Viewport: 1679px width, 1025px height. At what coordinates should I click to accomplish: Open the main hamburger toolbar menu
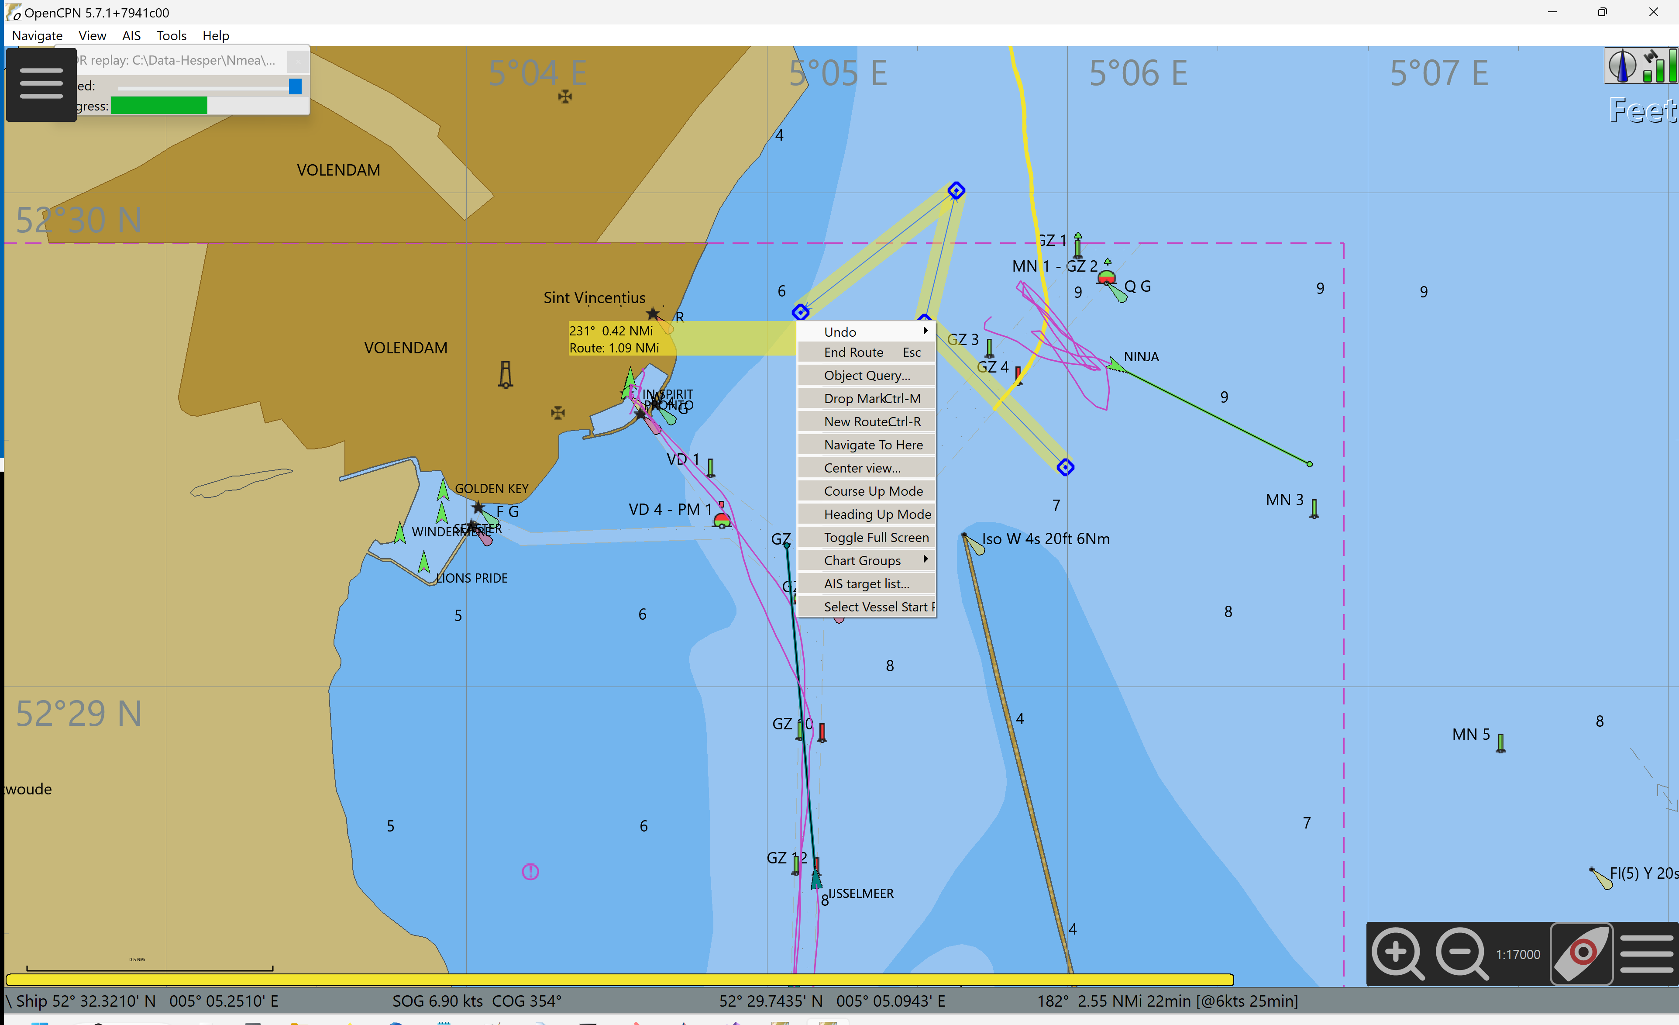[x=41, y=84]
